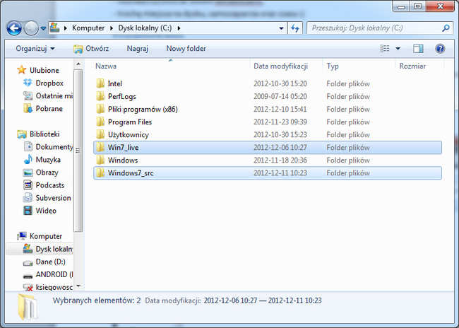
Task: Click the Forward navigation arrow
Action: (31, 28)
